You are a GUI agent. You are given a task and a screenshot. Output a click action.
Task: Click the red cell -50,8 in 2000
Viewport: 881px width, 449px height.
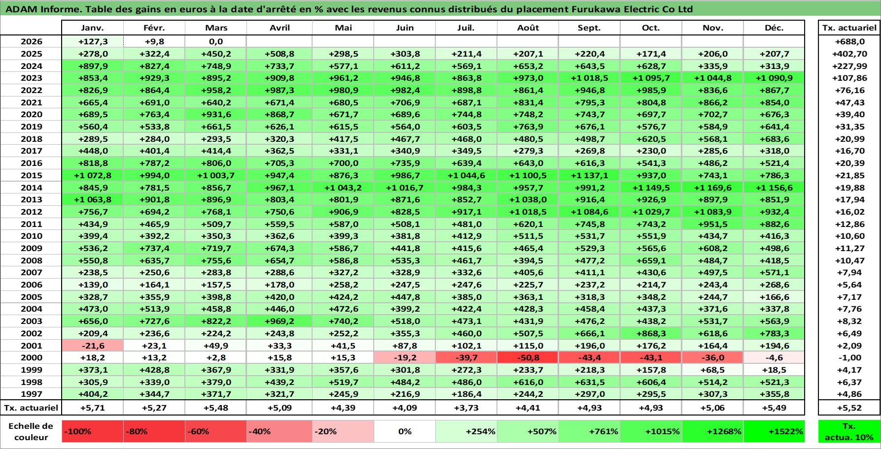(528, 357)
